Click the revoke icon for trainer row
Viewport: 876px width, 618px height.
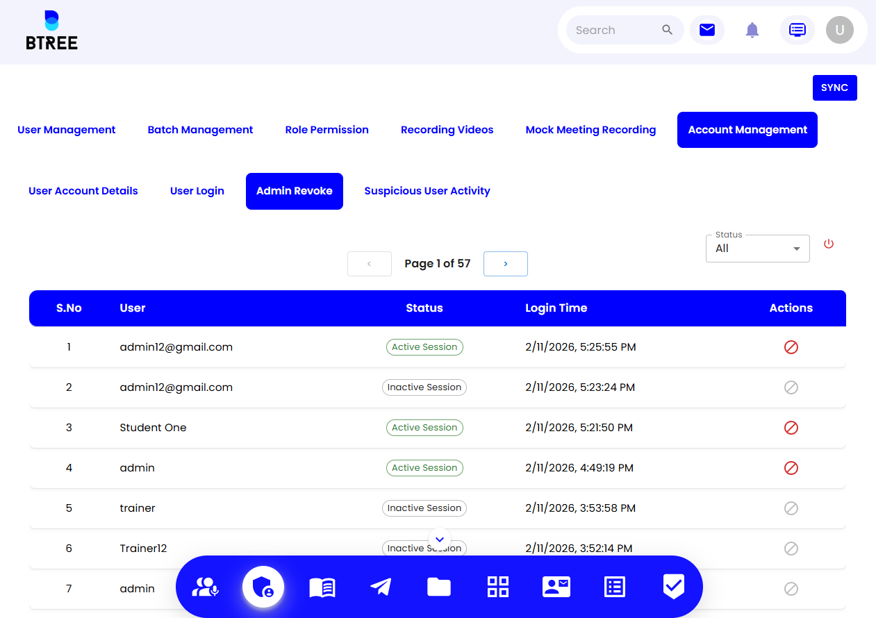click(x=791, y=508)
